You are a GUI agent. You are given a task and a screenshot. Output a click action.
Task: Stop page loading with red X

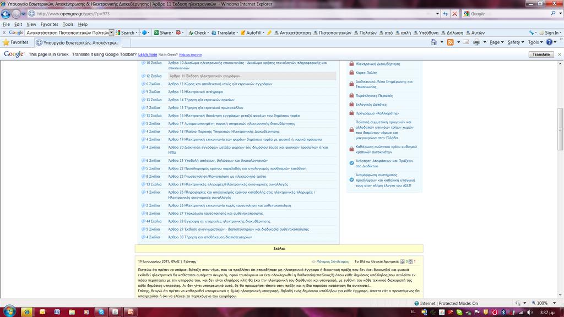pos(454,14)
